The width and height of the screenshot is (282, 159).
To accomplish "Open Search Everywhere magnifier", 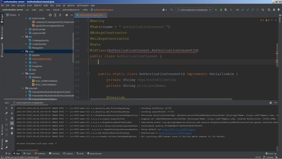I will (269, 10).
